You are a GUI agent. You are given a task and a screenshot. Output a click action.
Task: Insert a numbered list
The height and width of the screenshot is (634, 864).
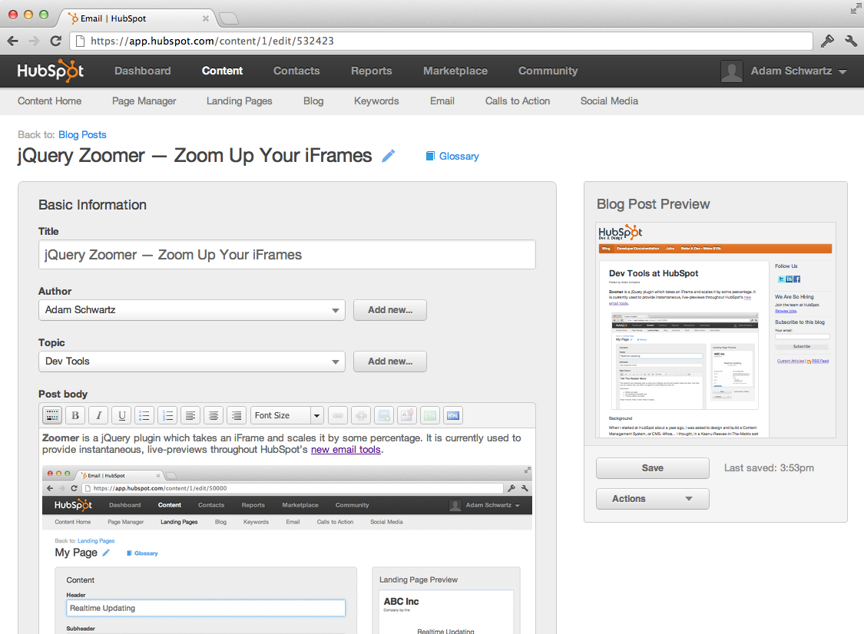point(167,415)
